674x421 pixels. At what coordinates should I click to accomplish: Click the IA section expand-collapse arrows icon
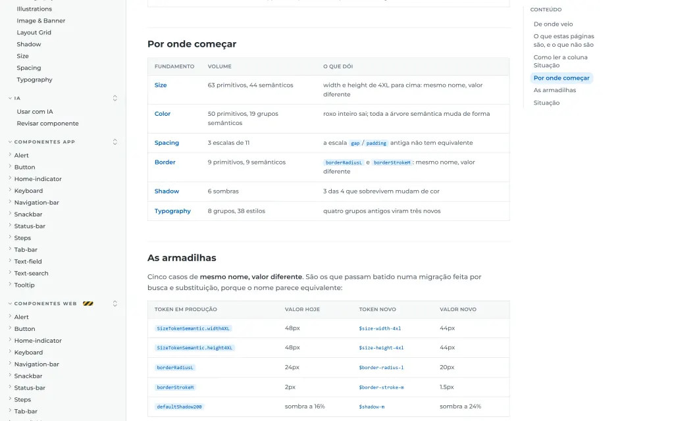point(115,99)
